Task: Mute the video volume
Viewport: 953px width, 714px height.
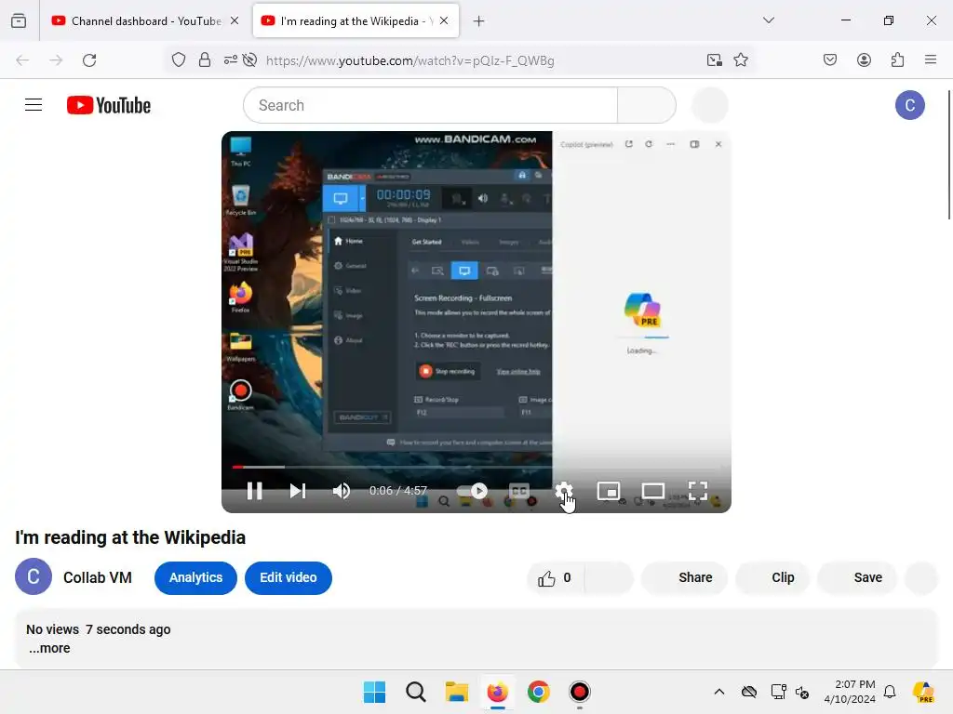Action: click(x=341, y=491)
